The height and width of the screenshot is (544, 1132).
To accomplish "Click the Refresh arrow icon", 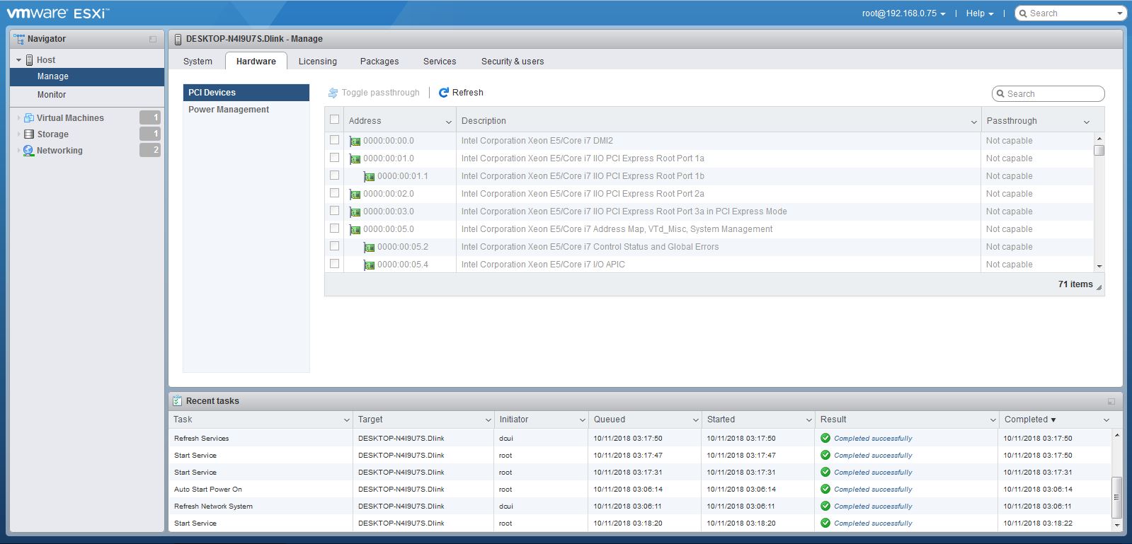I will coord(444,93).
